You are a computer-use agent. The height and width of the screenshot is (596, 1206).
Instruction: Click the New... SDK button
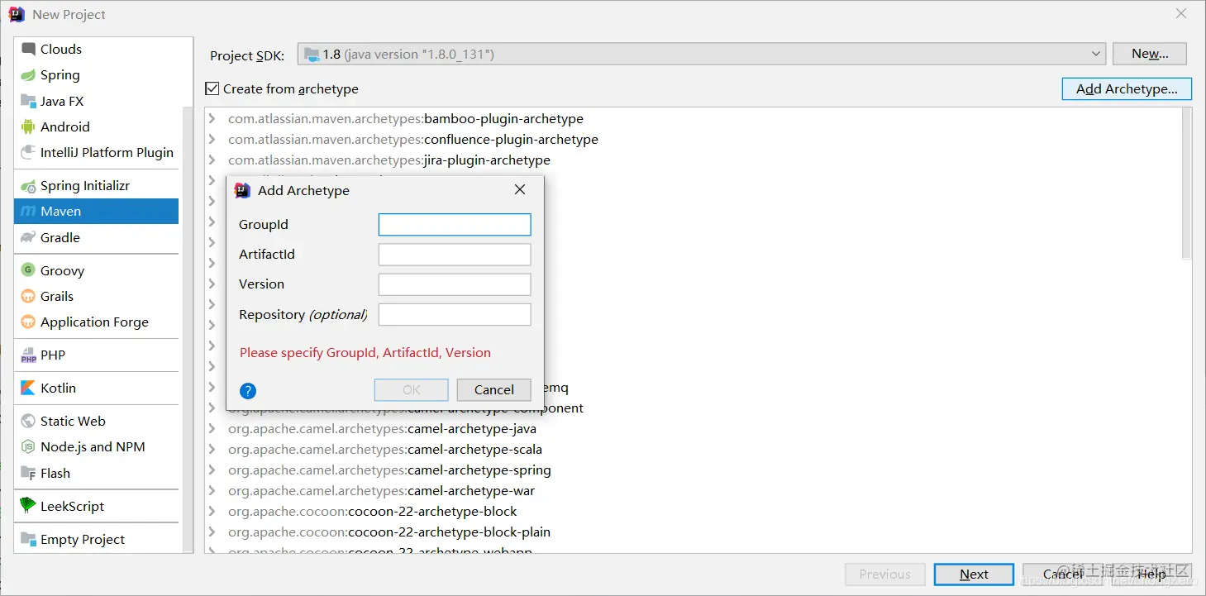pyautogui.click(x=1150, y=54)
